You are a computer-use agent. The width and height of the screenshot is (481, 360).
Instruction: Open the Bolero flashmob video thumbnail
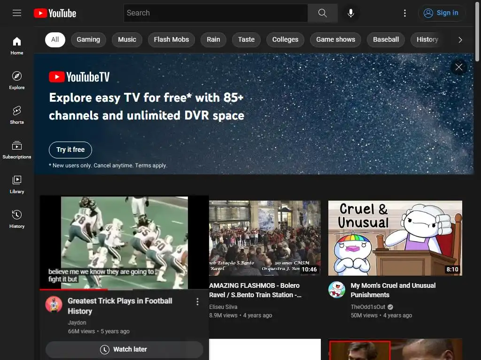pyautogui.click(x=265, y=238)
